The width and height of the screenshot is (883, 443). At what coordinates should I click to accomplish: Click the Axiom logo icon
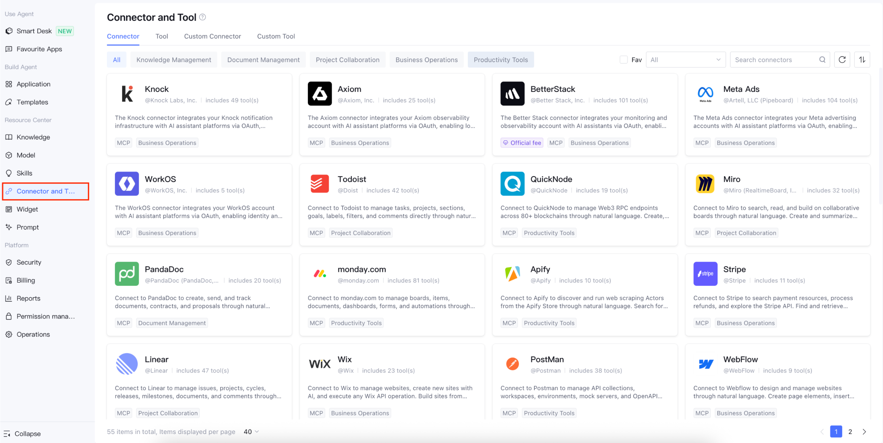(x=319, y=94)
